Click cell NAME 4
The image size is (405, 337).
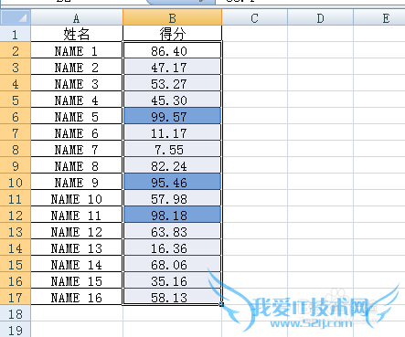point(77,100)
